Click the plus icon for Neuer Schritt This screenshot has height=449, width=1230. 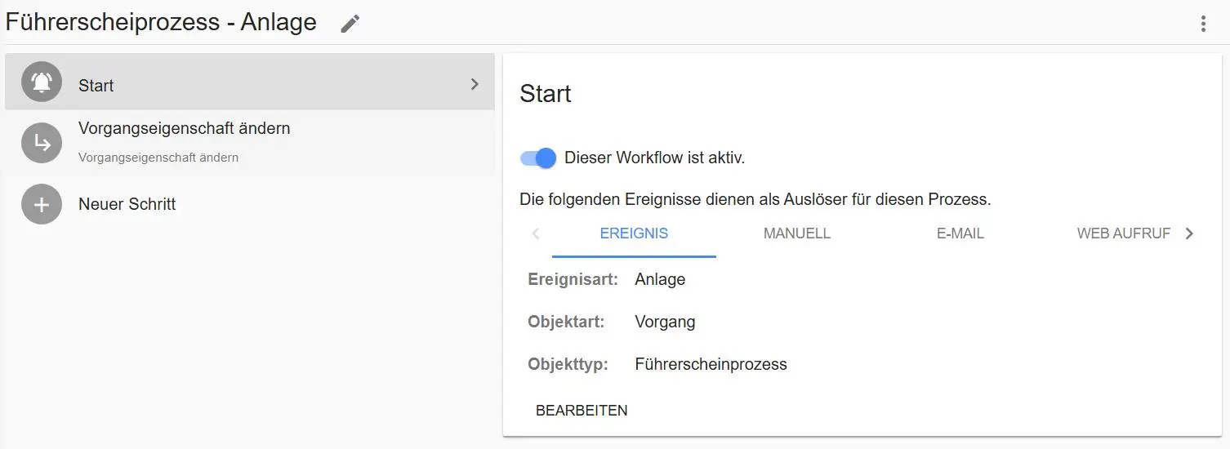pos(42,204)
